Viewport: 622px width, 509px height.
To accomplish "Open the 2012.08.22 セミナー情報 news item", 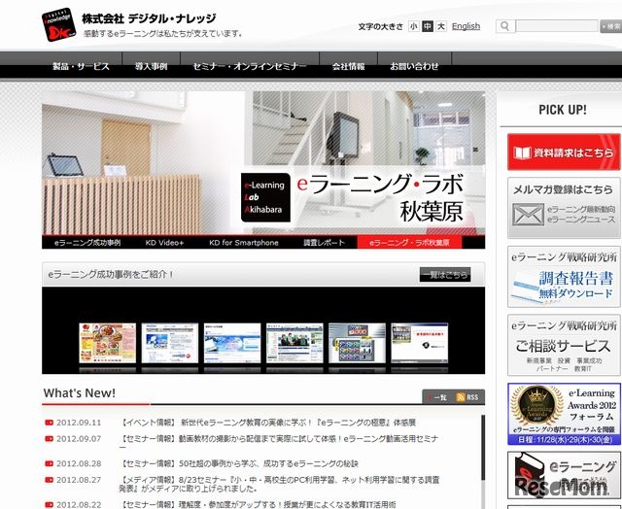I will (x=258, y=505).
